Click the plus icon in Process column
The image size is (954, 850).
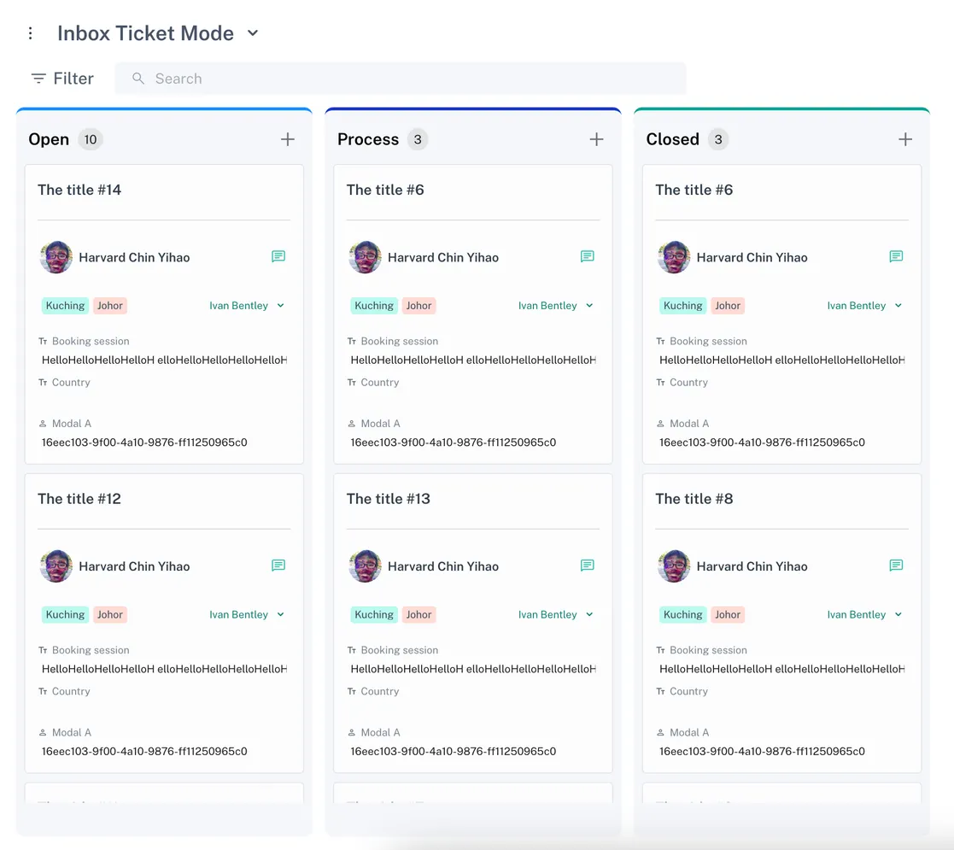[x=596, y=139]
